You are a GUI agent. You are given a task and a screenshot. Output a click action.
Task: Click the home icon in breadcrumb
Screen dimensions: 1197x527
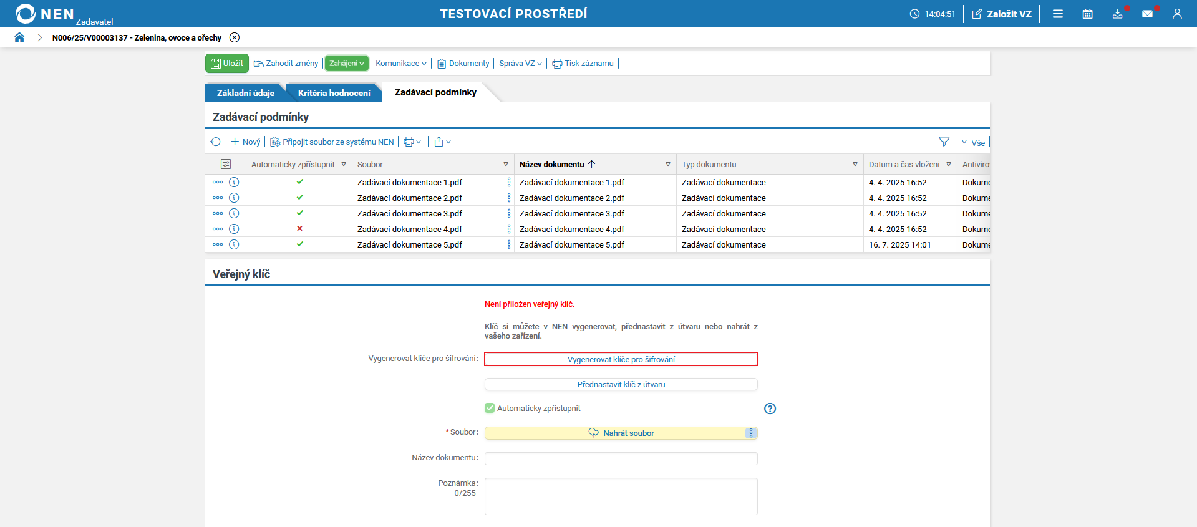[x=19, y=37]
